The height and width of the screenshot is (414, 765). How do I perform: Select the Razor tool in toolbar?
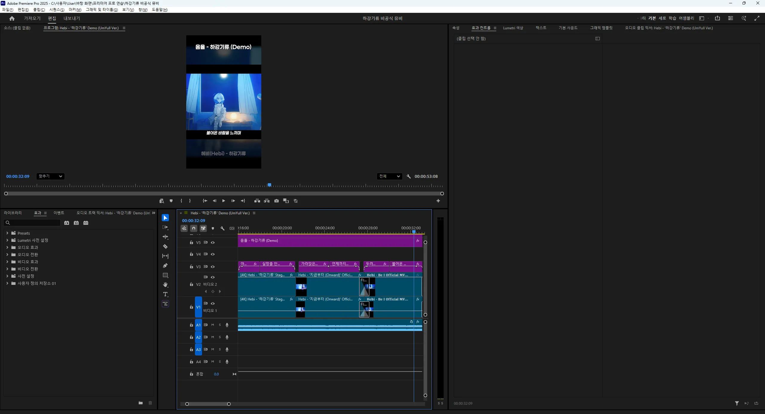coord(165,246)
